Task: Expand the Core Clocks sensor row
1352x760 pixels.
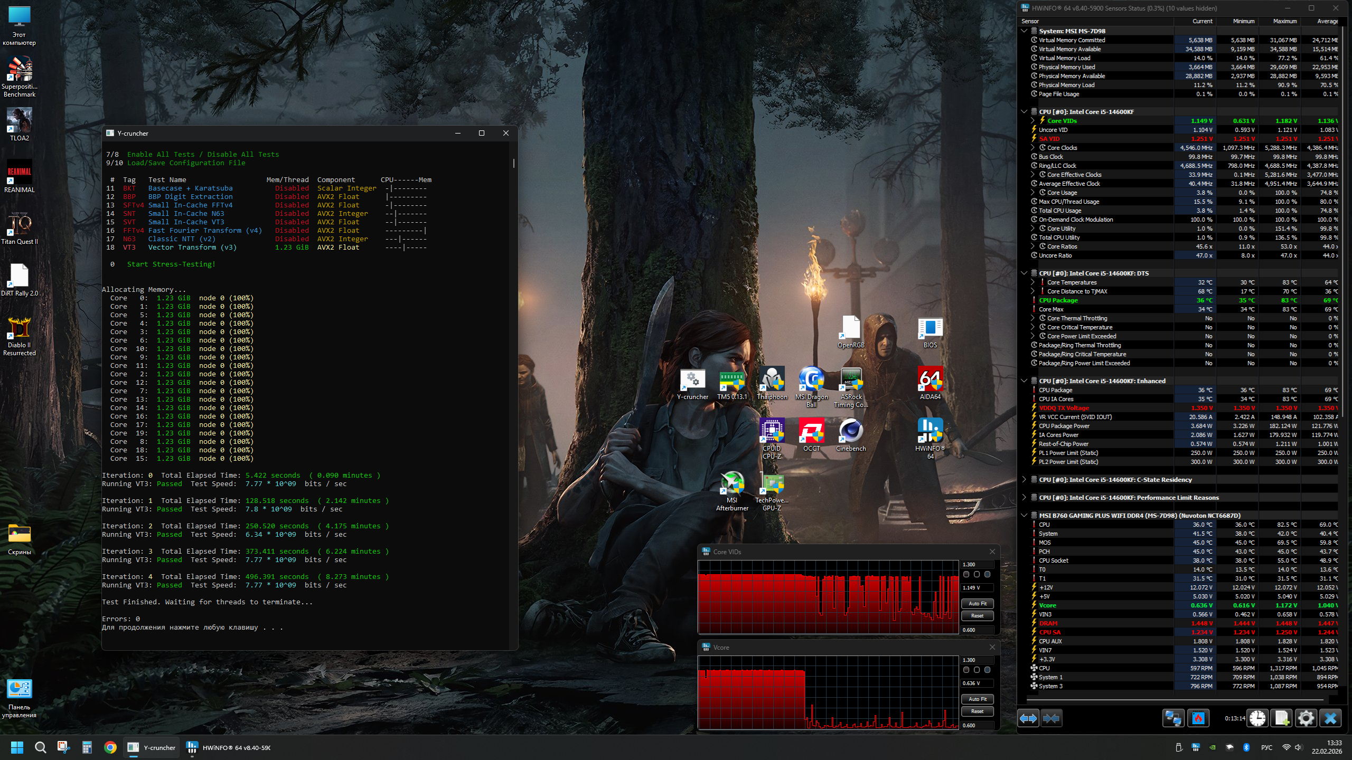Action: 1032,148
